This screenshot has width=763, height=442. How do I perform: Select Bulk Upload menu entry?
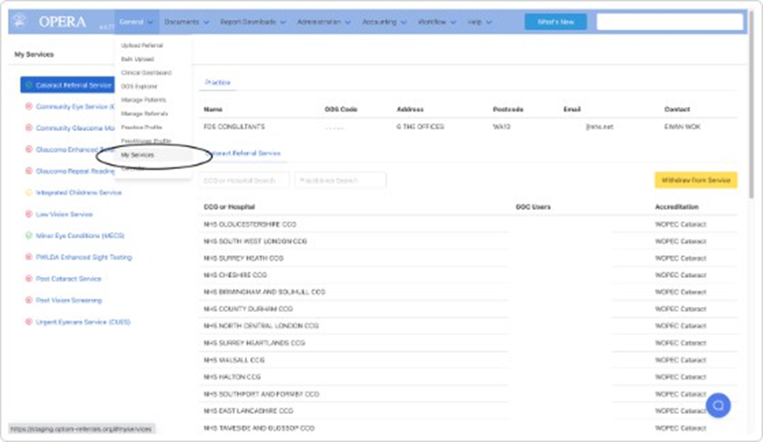coord(137,58)
